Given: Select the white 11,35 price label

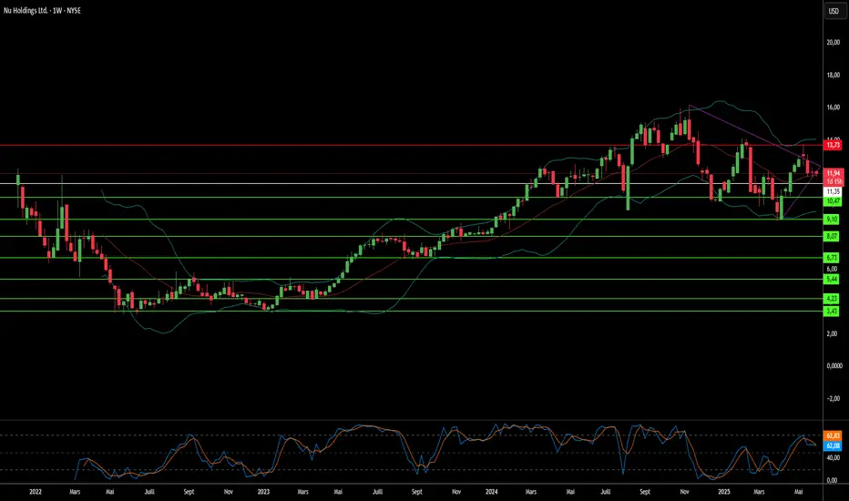Looking at the screenshot, I should coord(833,191).
